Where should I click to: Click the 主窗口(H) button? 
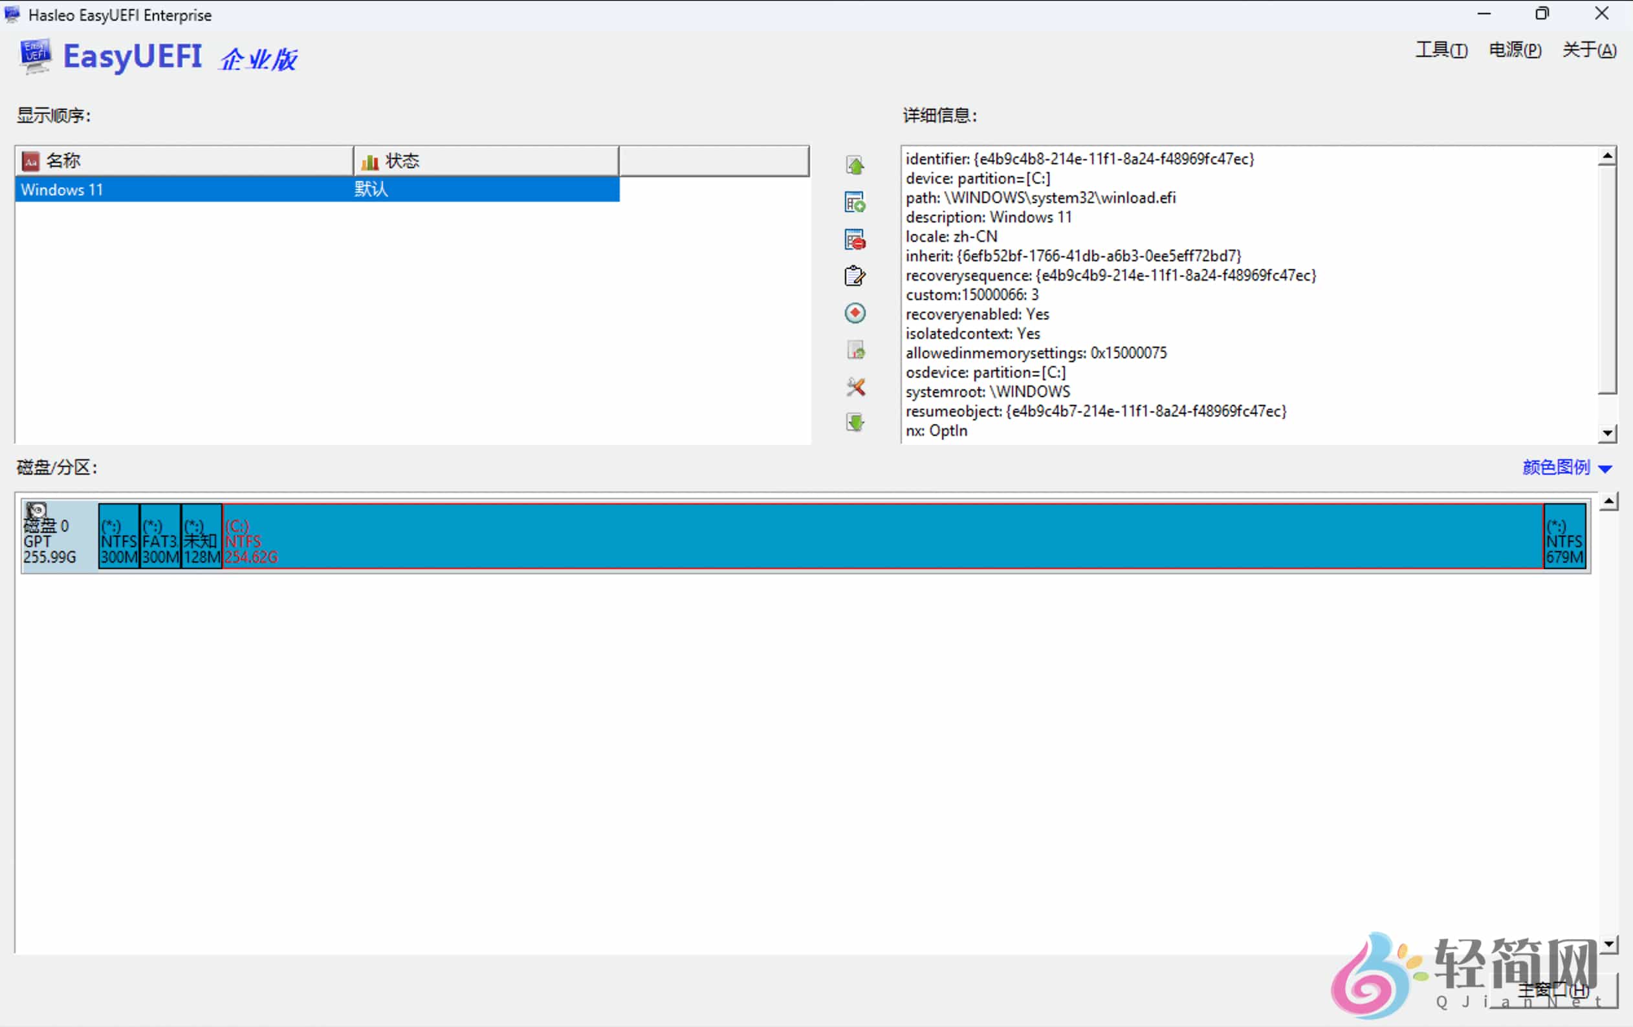click(1553, 989)
